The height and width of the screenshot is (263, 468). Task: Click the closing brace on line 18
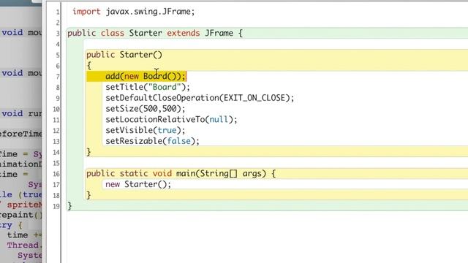[88, 195]
